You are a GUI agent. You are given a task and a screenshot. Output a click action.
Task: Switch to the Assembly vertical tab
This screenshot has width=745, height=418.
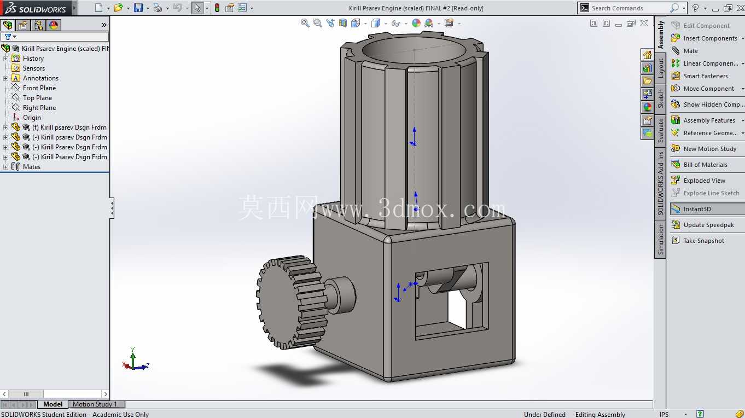tap(661, 34)
